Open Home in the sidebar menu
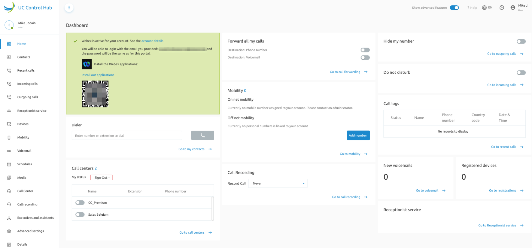 [x=22, y=44]
